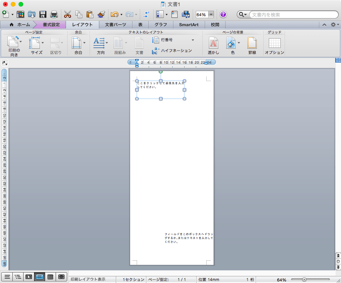The width and height of the screenshot is (341, 283).
Task: Switch to 書式設定 tab
Action: click(51, 25)
